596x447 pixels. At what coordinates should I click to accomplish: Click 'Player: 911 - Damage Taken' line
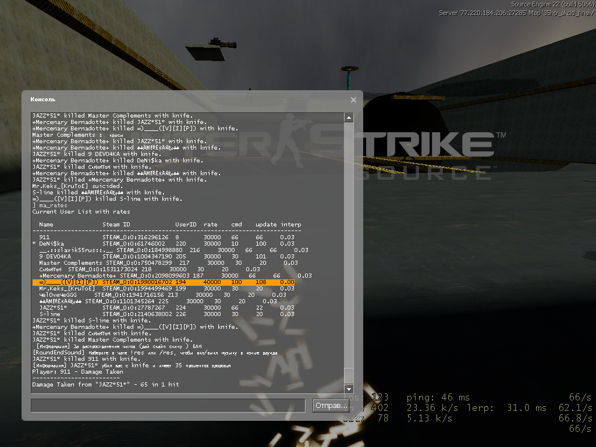point(77,372)
